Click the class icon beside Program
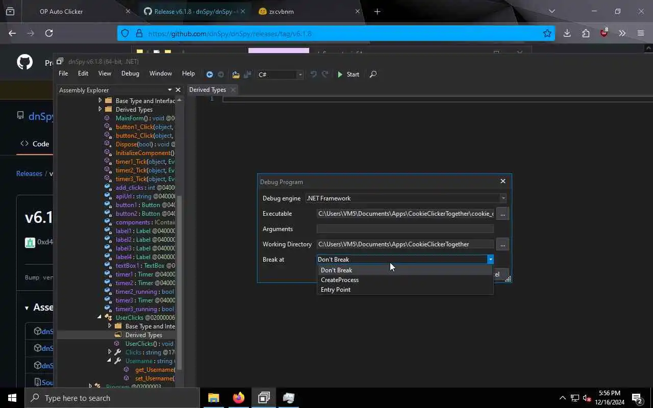Image resolution: width=653 pixels, height=408 pixels. click(98, 387)
